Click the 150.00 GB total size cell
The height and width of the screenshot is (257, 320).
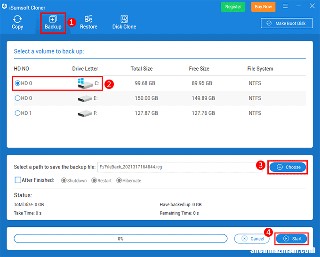[x=146, y=98]
